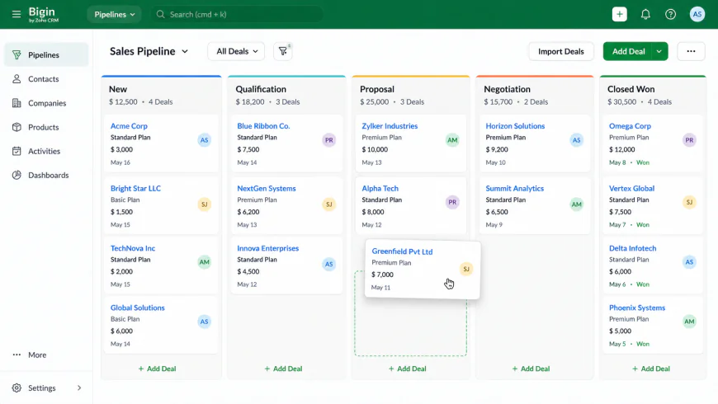Click the AM owner avatar on Zylker Industries
The width and height of the screenshot is (718, 404).
[x=452, y=140]
